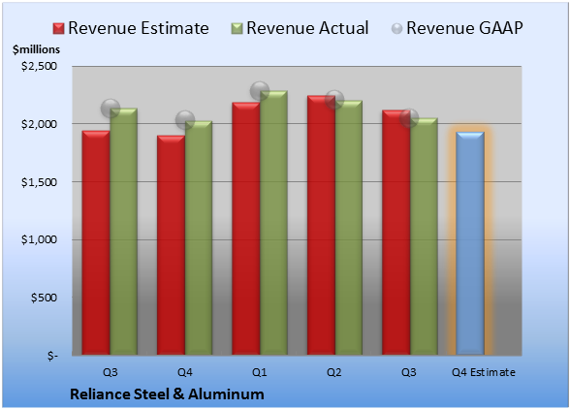Click the green Revenue Actual legend swatch
Screen dimensions: 570x409
click(237, 29)
